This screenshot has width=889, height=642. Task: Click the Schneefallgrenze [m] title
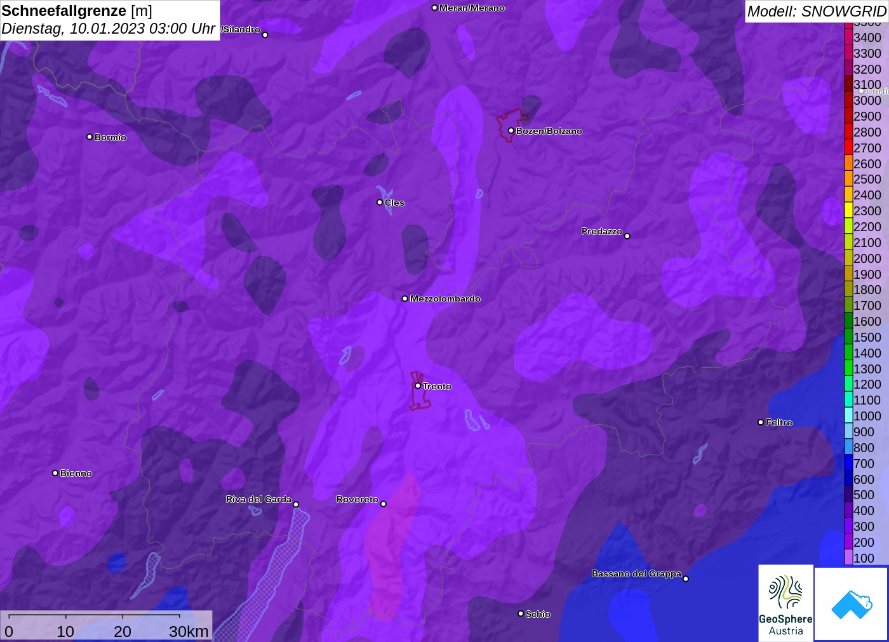[x=77, y=11]
